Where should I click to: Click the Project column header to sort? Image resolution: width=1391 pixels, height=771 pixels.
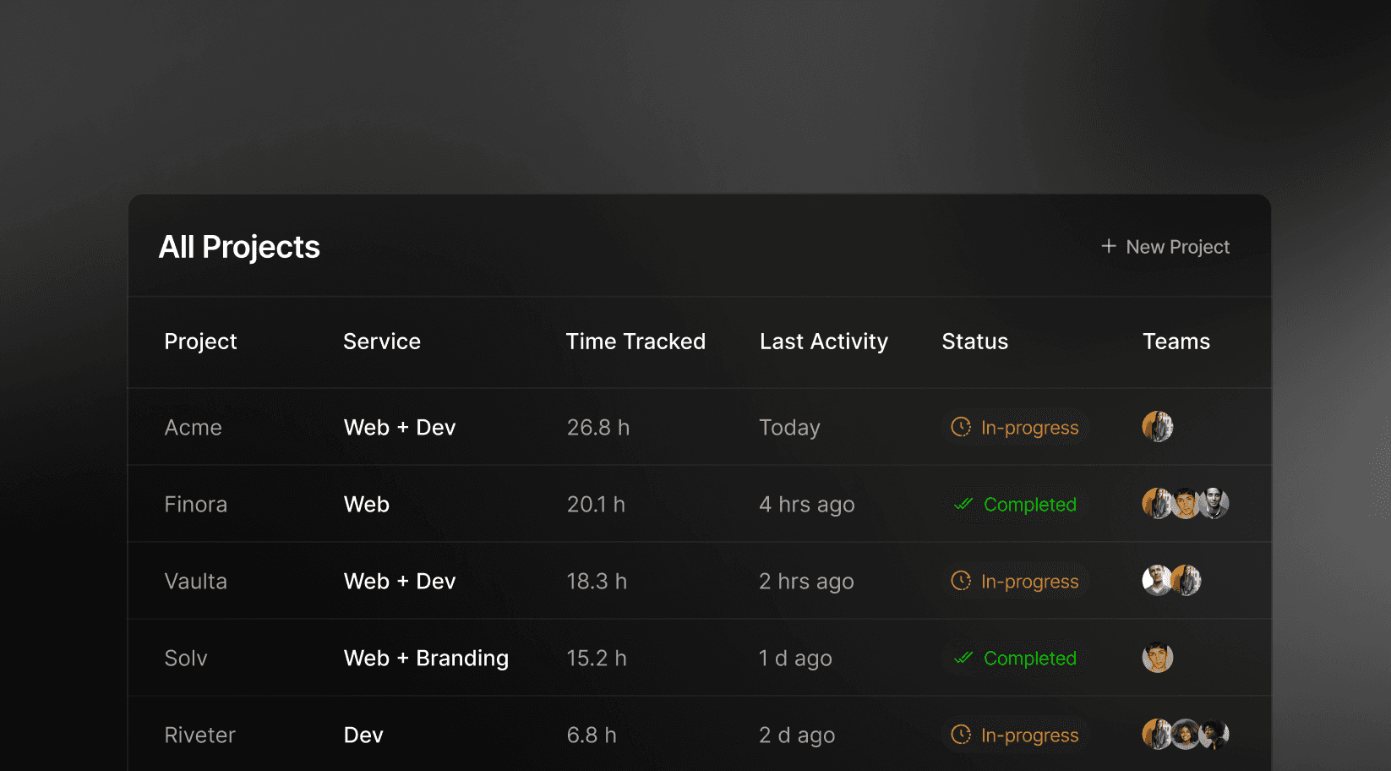tap(200, 342)
